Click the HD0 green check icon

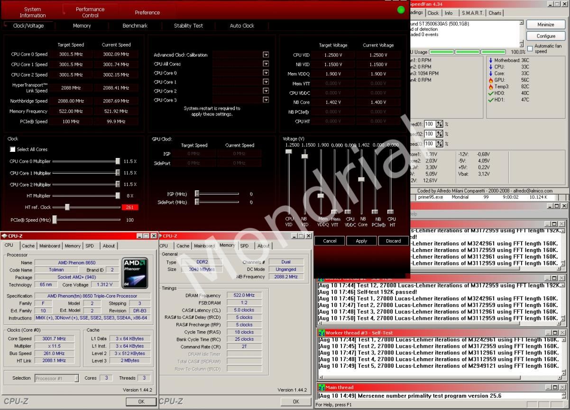click(491, 93)
